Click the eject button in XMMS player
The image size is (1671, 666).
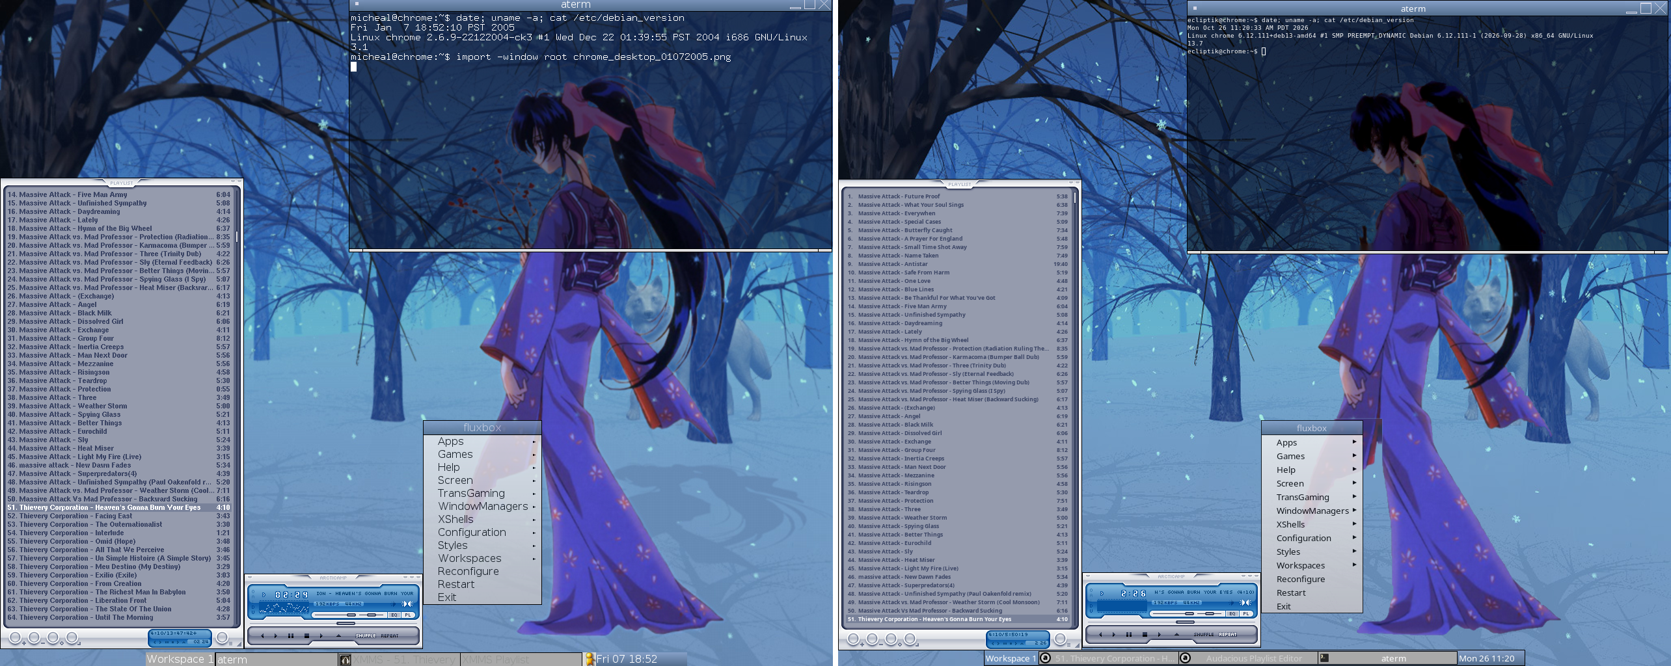tap(338, 635)
